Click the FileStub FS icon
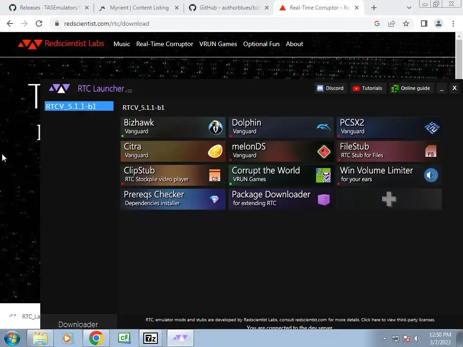Viewport: 463px width, 347px height. (x=430, y=151)
